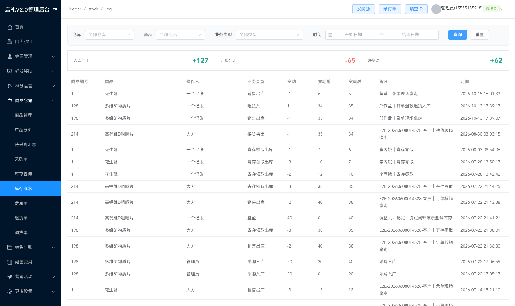Click the 重置 reset button
The image size is (515, 306).
pos(480,35)
